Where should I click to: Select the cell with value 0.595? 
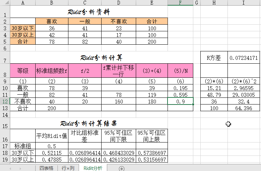[180, 95]
